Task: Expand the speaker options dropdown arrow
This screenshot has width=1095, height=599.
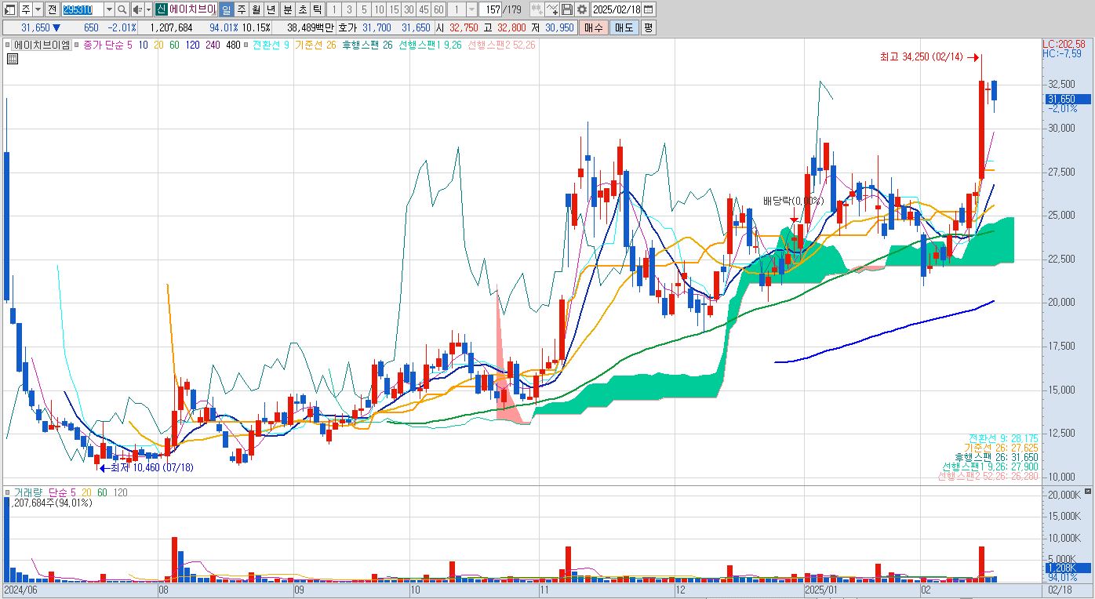Action: click(x=147, y=9)
